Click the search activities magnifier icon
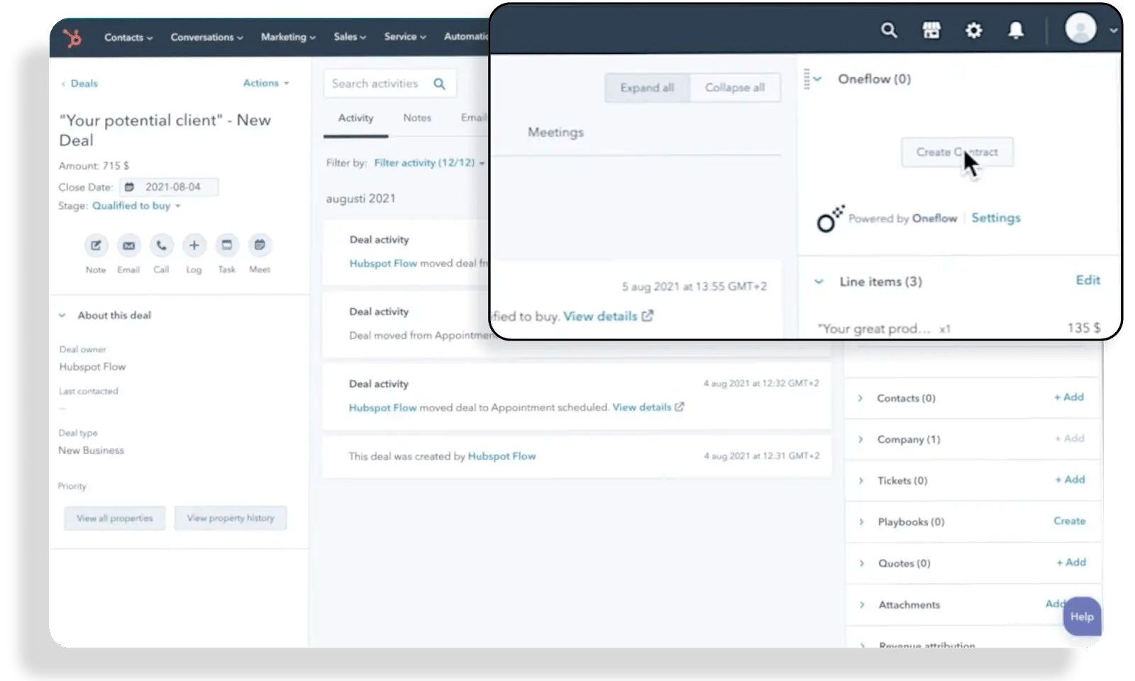Screen dimensions: 1135x681 tap(440, 84)
